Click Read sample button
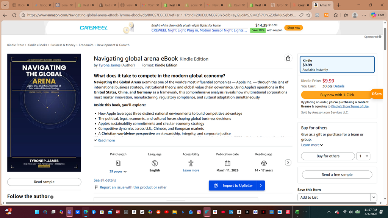The height and width of the screenshot is (218, 388). tap(44, 182)
